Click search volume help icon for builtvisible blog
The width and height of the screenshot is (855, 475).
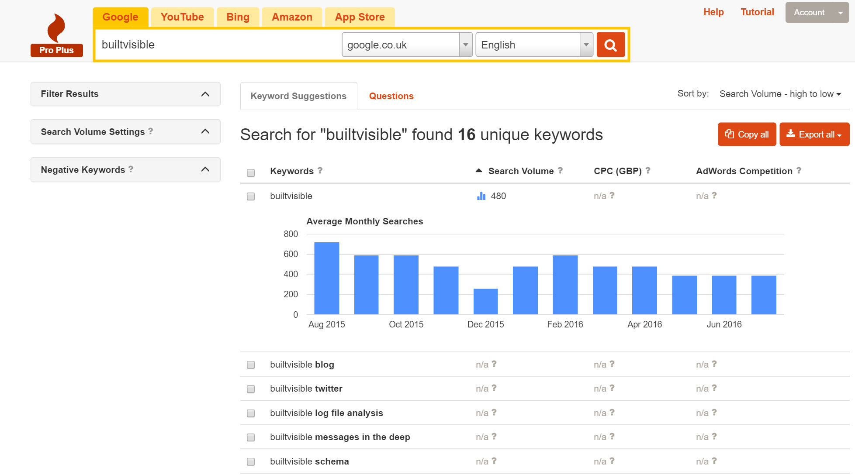[x=494, y=364]
